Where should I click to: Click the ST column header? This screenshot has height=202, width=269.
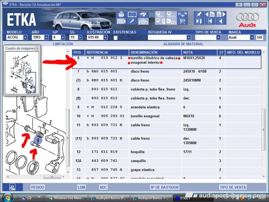click(221, 53)
